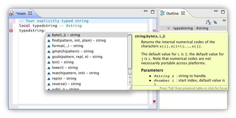Click the string.byte(s, i, j) heading
The height and width of the screenshot is (118, 236).
[150, 36]
